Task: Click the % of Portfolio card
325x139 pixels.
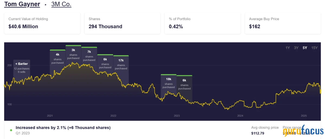Action: click(202, 23)
